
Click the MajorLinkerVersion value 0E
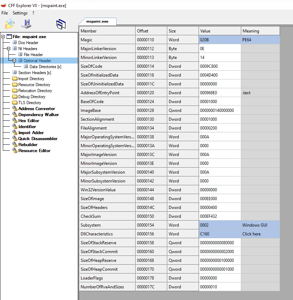(220, 49)
